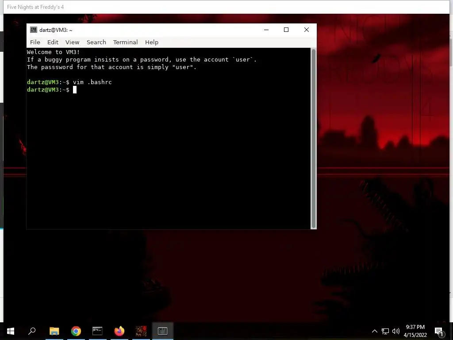Click the line starting 'If a buggy program'
Viewport: 453px width, 340px height.
142,60
